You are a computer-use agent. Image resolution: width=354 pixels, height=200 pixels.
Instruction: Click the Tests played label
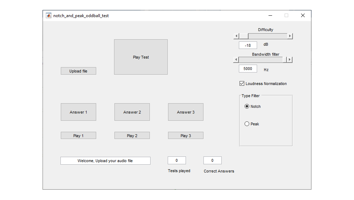tap(179, 171)
